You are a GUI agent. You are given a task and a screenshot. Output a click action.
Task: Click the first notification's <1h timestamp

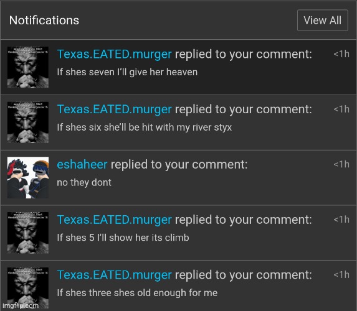click(341, 54)
